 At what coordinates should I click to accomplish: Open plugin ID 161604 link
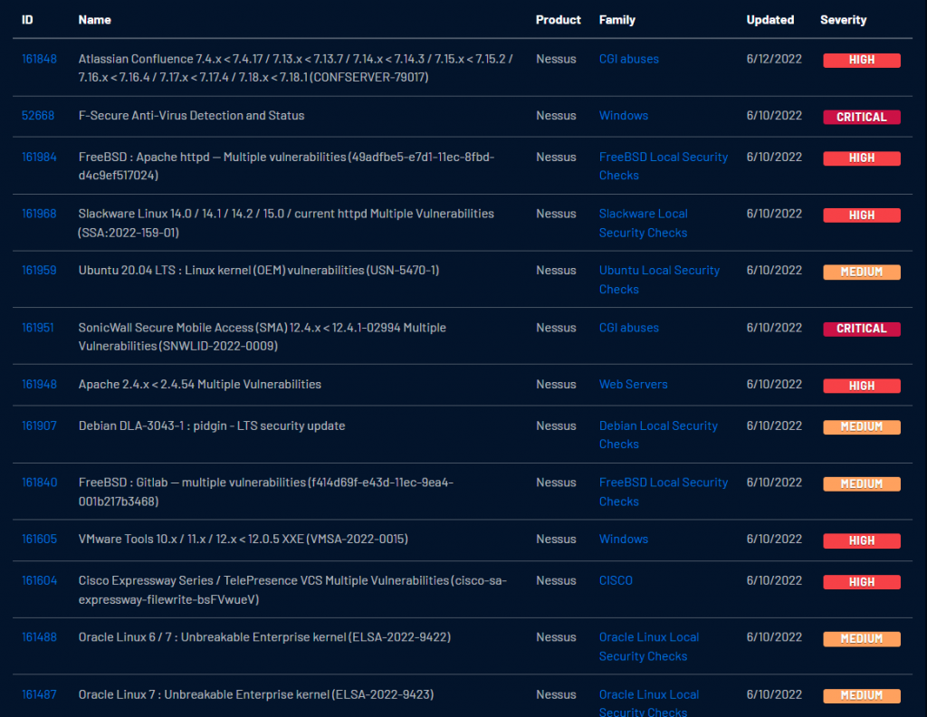tap(39, 580)
